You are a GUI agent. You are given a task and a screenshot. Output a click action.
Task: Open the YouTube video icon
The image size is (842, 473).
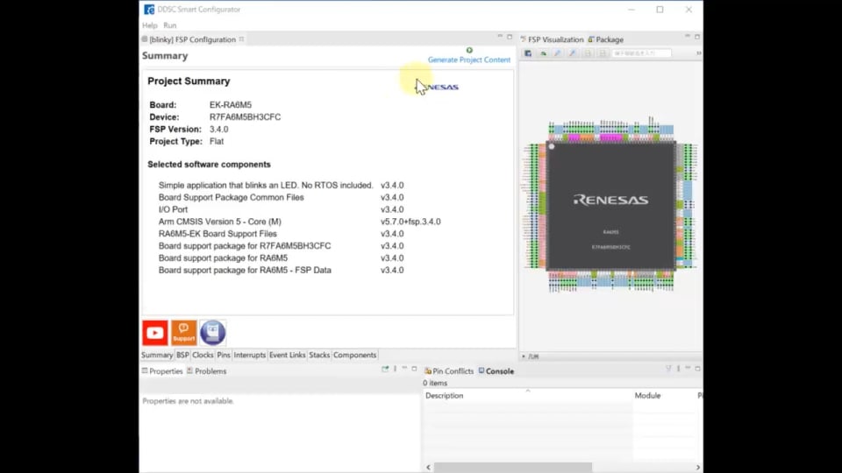click(x=155, y=333)
